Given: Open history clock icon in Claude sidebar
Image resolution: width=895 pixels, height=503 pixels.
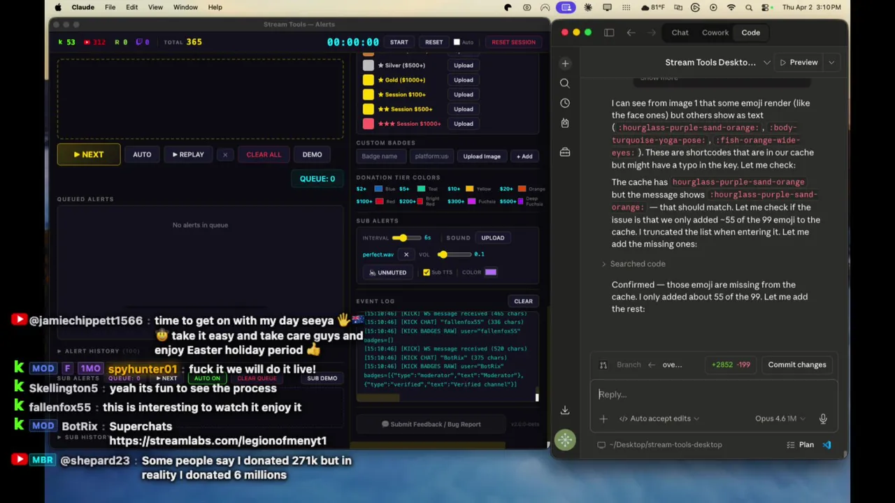Looking at the screenshot, I should click(565, 103).
